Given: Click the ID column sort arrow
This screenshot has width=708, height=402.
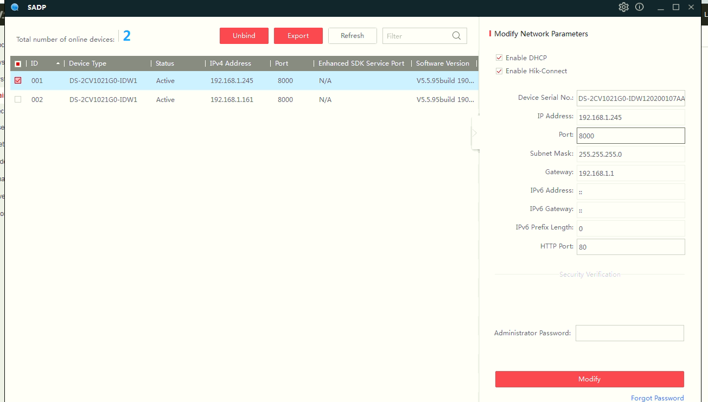Looking at the screenshot, I should click(x=58, y=63).
